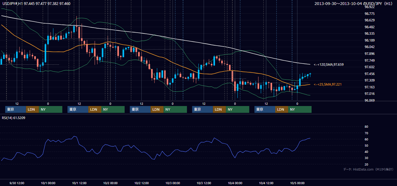Click RSI scale value 50
Image resolution: width=397 pixels, height=186 pixels.
(x=366, y=145)
